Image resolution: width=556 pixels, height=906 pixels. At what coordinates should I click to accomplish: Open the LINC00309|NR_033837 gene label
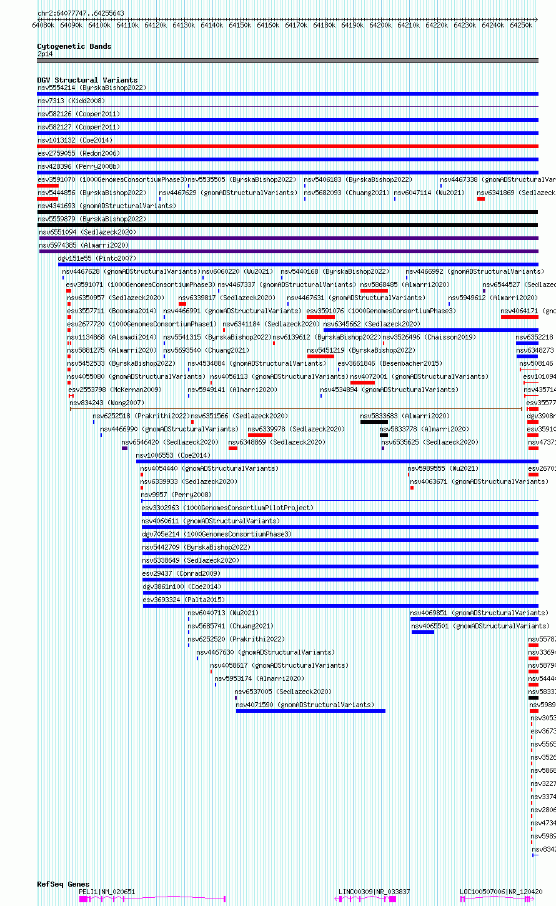(374, 892)
